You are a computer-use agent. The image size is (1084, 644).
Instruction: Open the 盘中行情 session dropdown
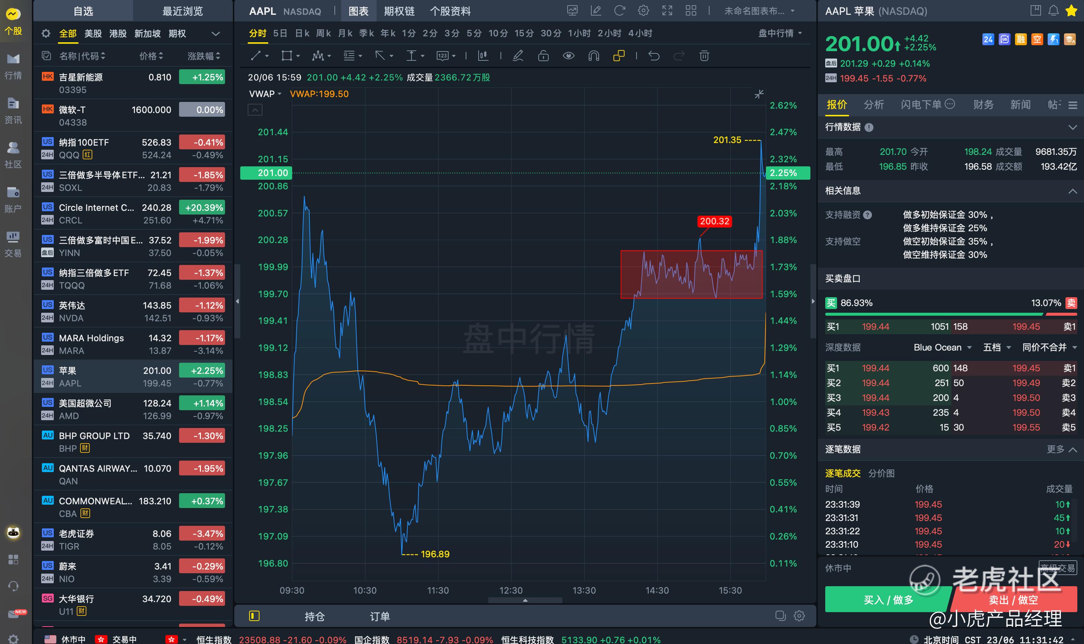(780, 33)
